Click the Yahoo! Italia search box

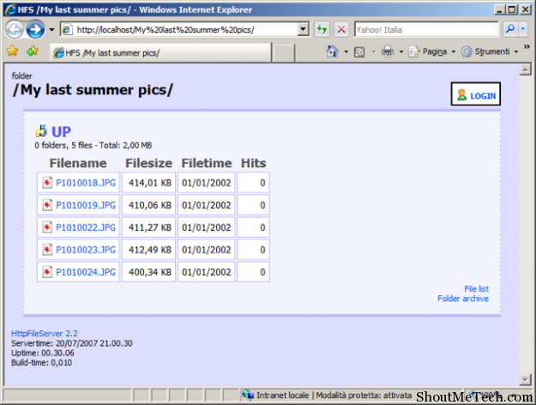coord(426,30)
